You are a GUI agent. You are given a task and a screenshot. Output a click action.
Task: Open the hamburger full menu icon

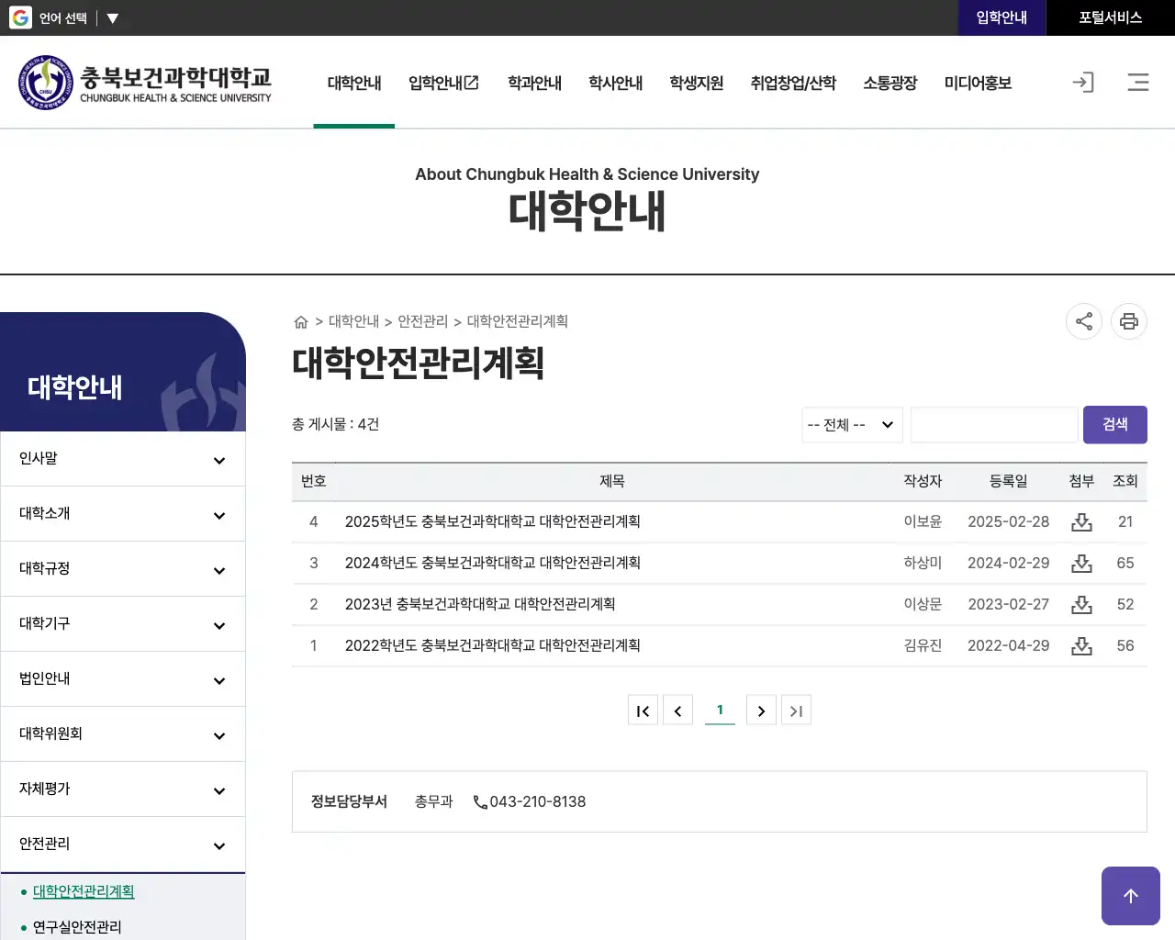click(x=1138, y=83)
